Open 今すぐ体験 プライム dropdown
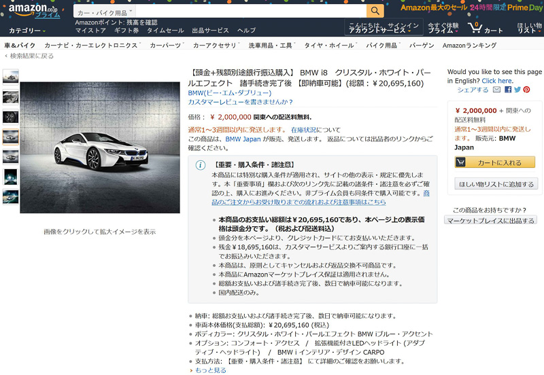The width and height of the screenshot is (544, 375). 443,28
